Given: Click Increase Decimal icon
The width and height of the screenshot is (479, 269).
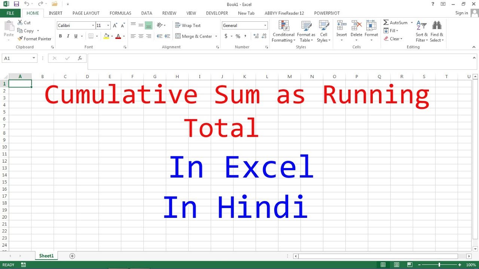Looking at the screenshot, I should pos(256,36).
